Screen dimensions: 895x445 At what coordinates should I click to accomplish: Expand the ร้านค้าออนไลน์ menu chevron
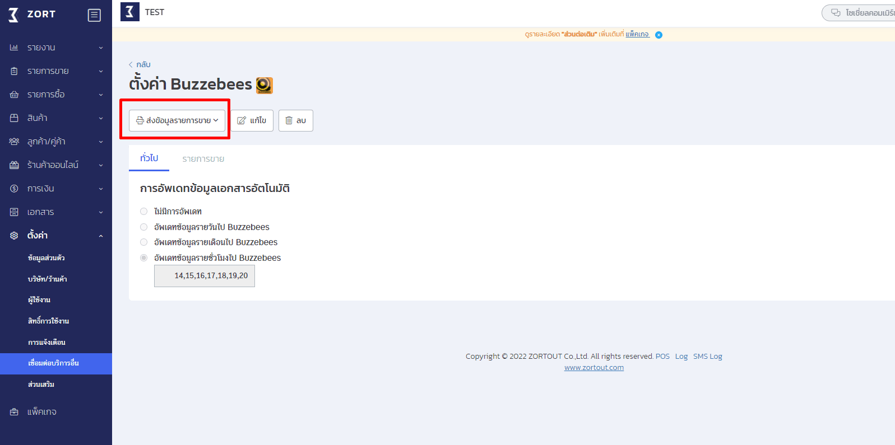tap(101, 166)
